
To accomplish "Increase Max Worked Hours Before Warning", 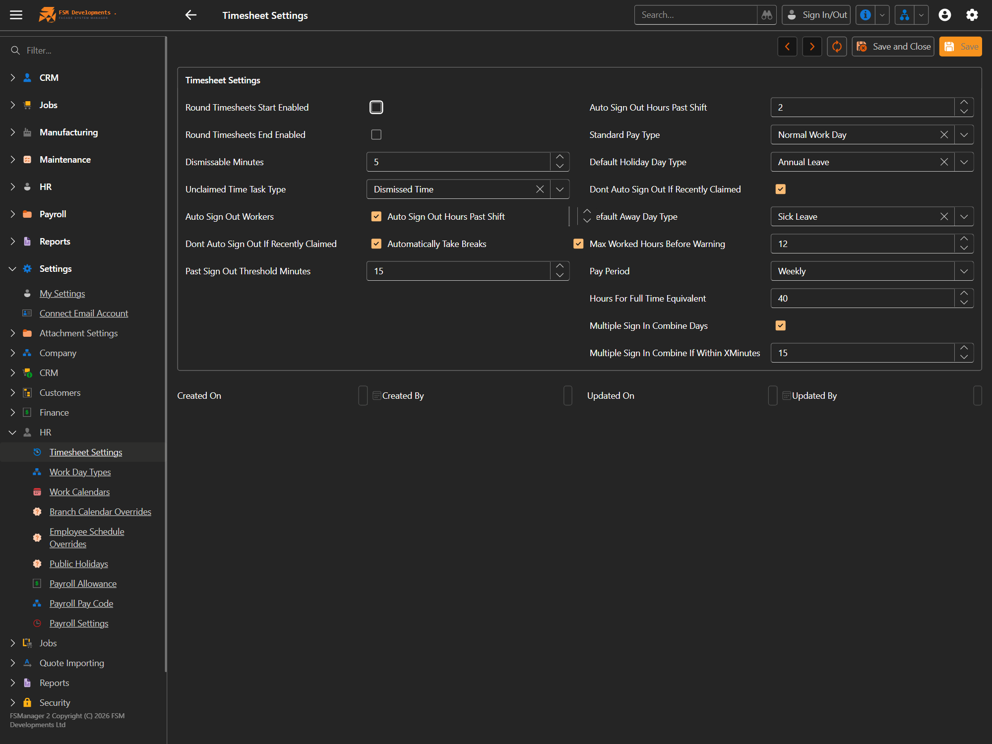I will click(964, 240).
